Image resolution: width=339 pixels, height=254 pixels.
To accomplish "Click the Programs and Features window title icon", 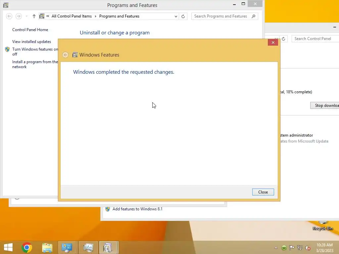I will click(6, 5).
